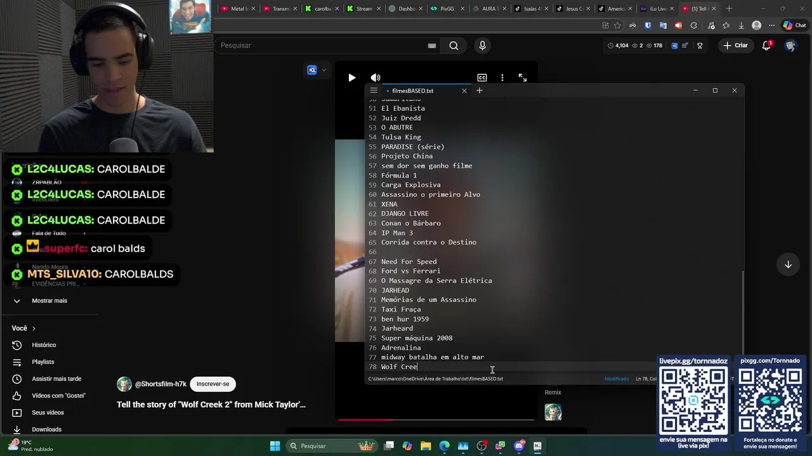Screen dimensions: 812x456
Task: Expand the video to fullscreen
Action: (x=523, y=77)
